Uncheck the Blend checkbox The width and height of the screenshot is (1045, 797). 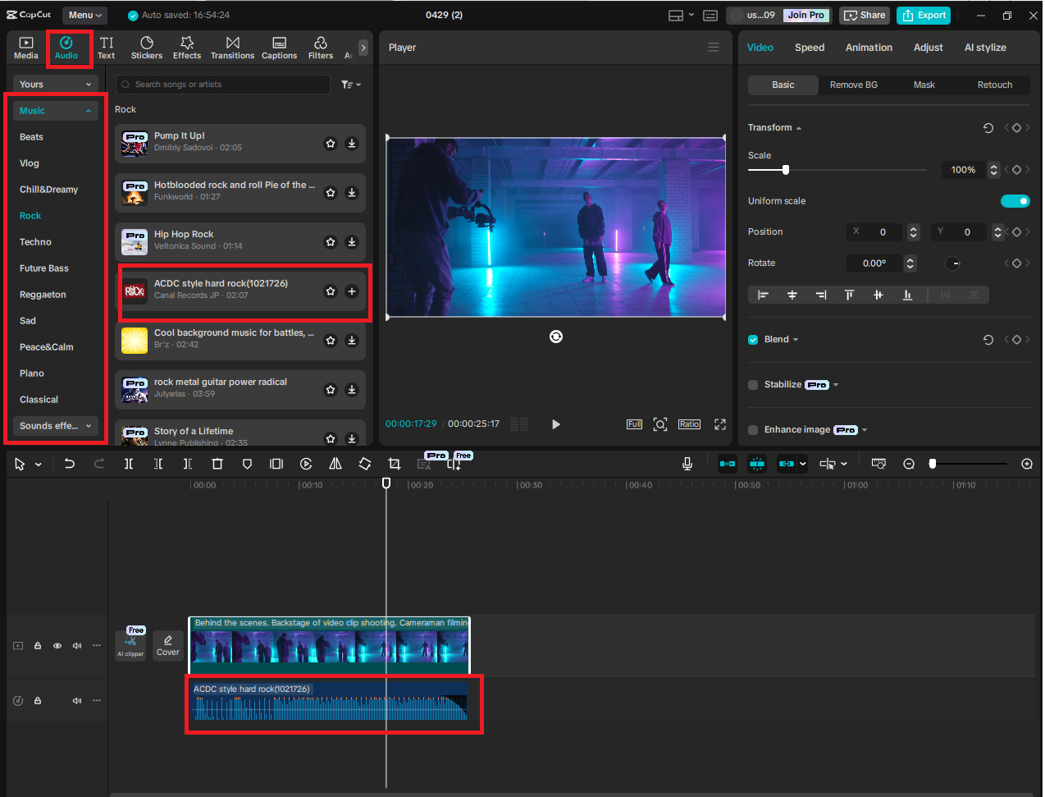(x=753, y=340)
